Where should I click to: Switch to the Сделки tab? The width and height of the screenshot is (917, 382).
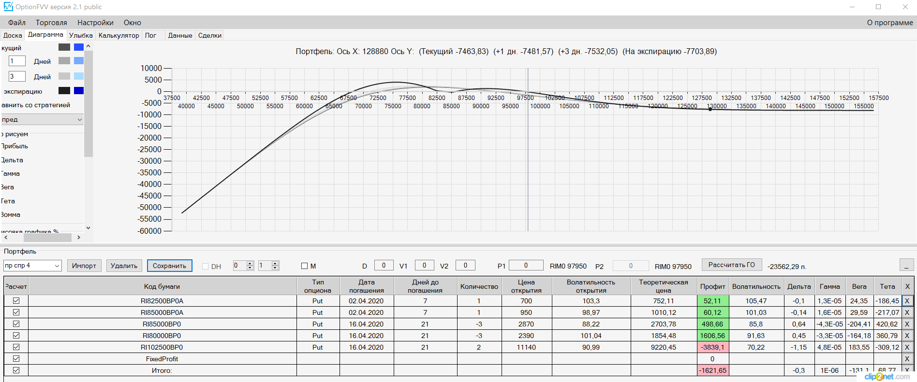coord(210,35)
